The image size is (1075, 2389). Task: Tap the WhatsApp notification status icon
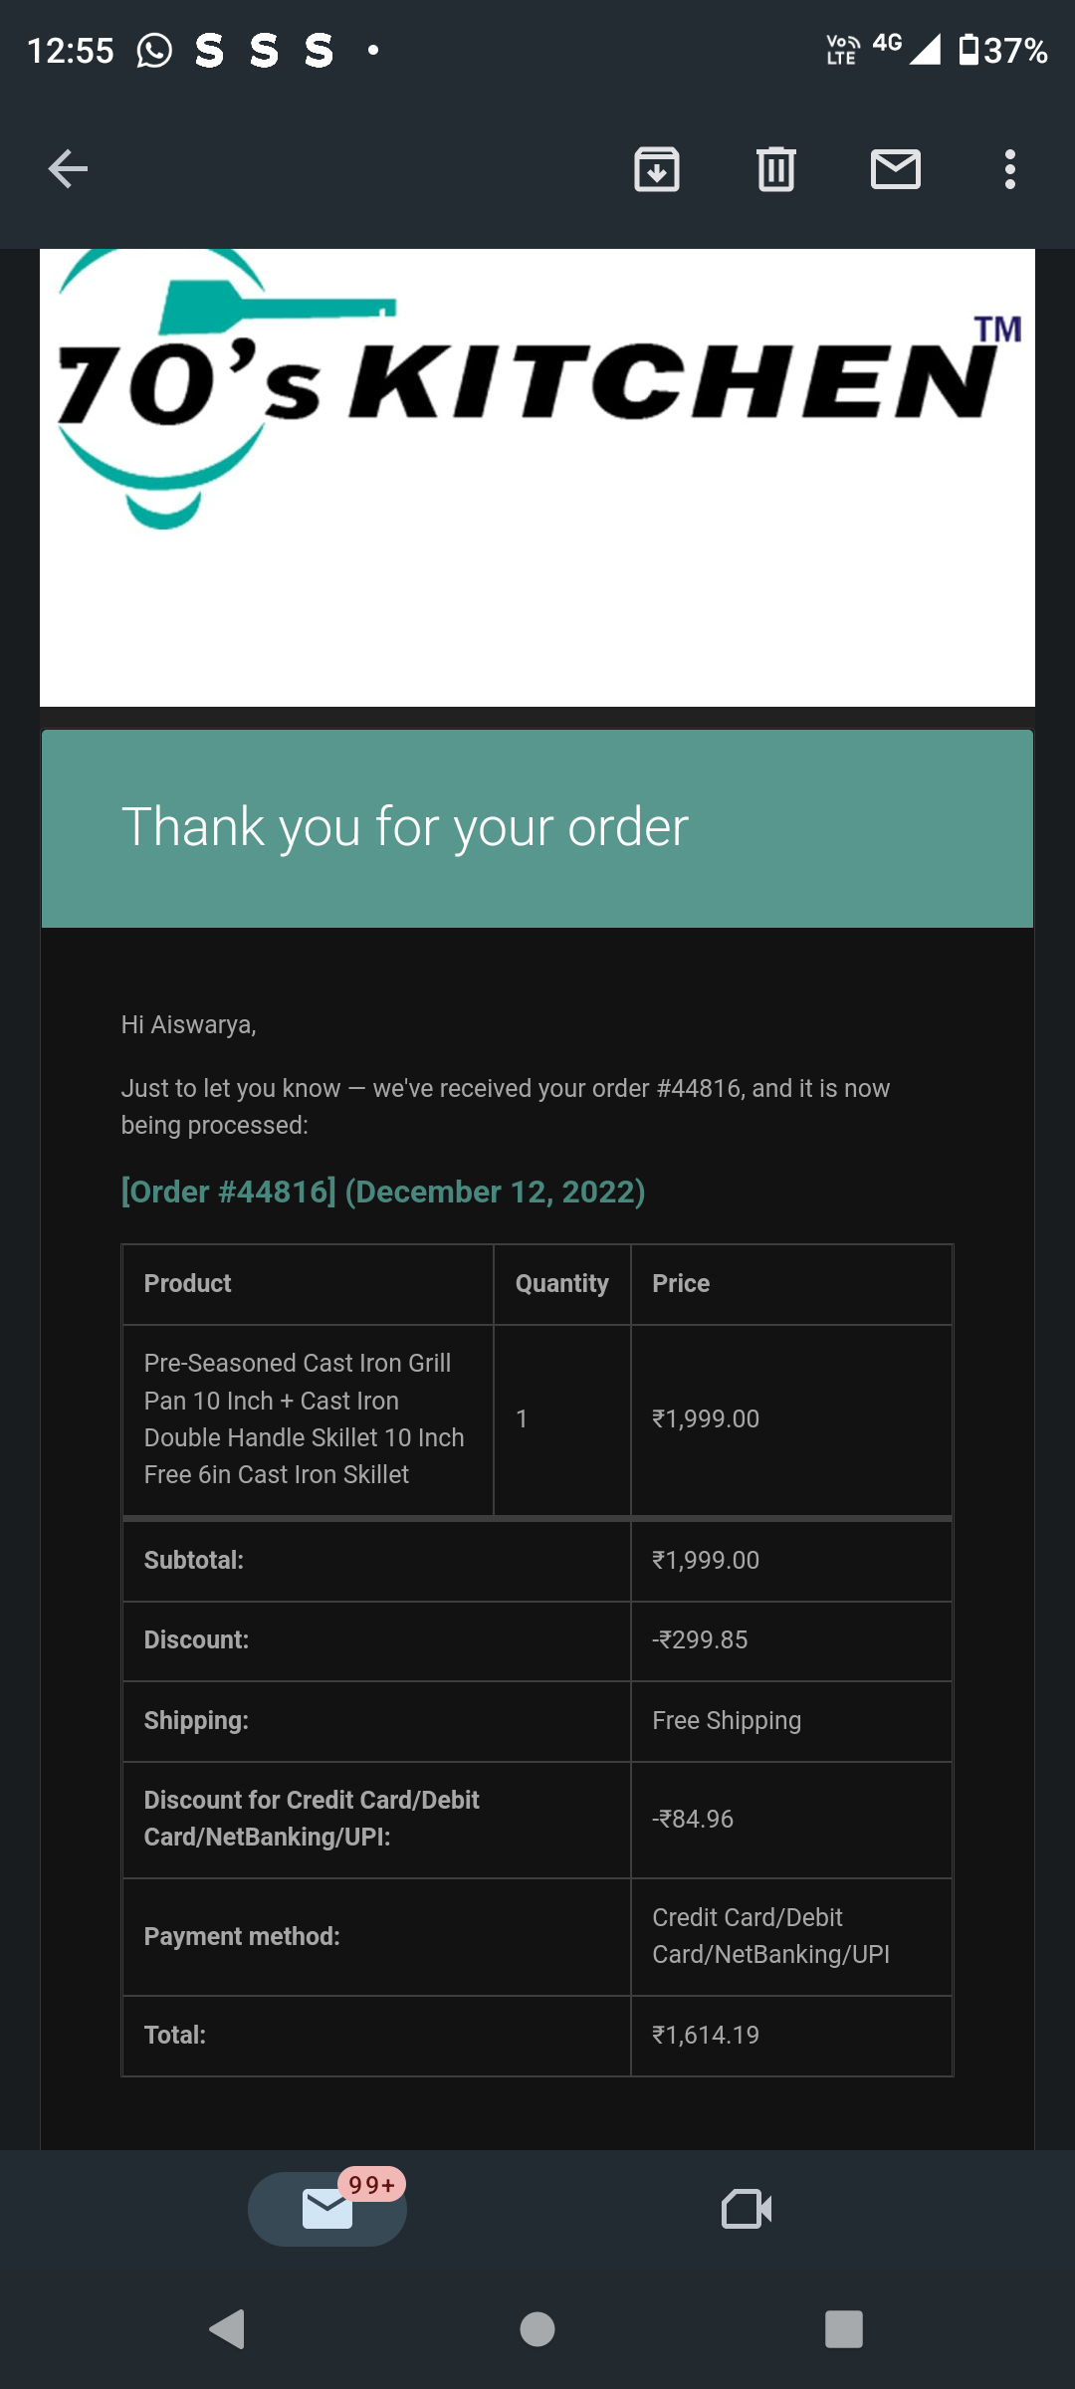154,50
